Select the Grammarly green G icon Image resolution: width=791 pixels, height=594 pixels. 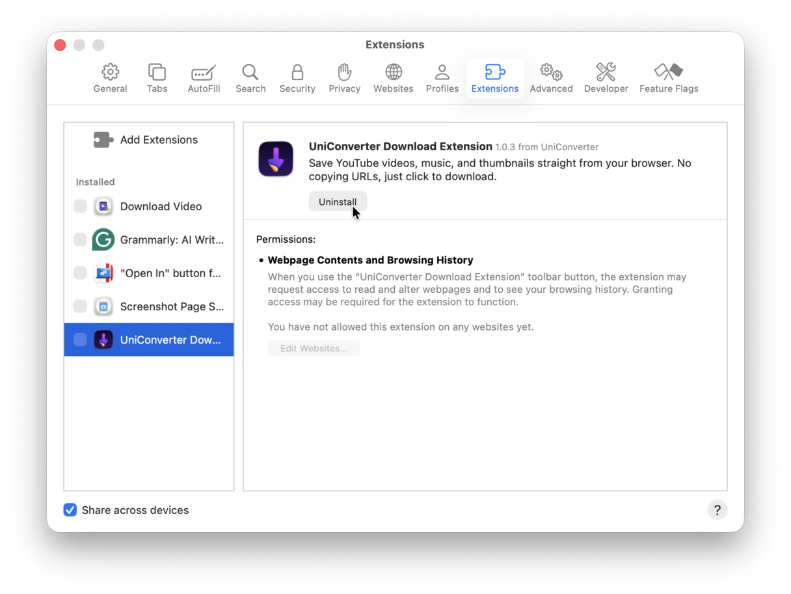pos(103,239)
